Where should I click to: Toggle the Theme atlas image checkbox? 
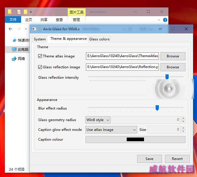[40, 56]
